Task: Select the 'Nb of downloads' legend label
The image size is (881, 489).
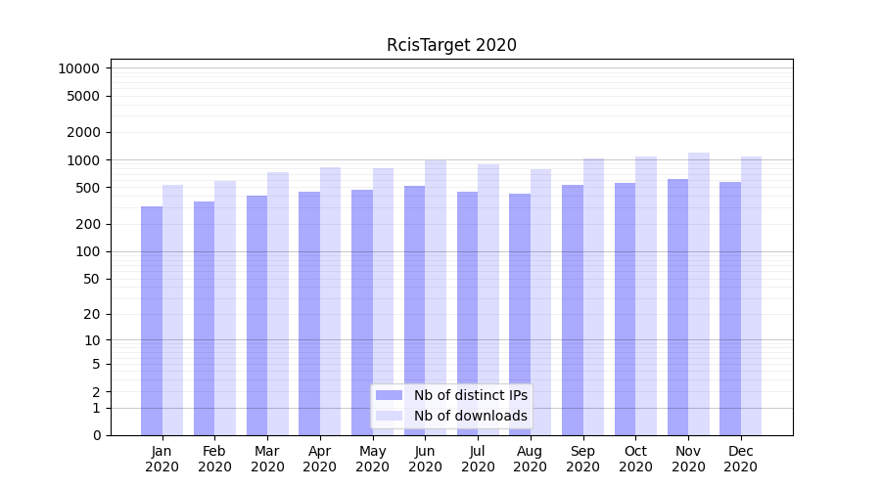Action: [470, 416]
